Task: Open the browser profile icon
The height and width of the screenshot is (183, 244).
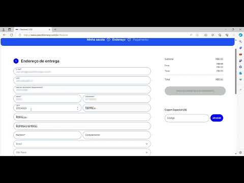Action: click(x=4, y=29)
